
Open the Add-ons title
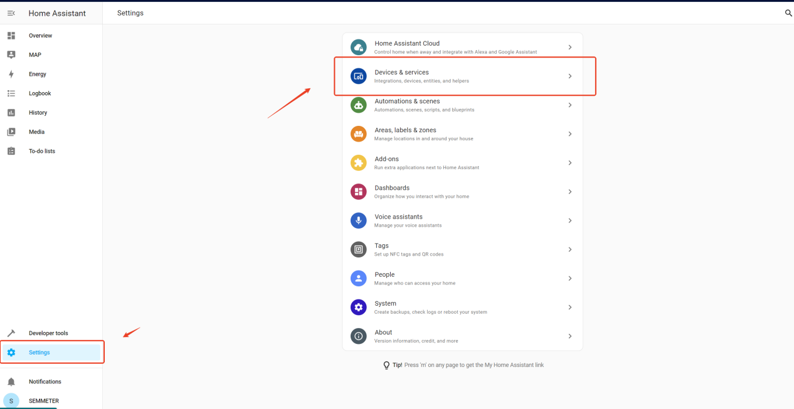(386, 159)
